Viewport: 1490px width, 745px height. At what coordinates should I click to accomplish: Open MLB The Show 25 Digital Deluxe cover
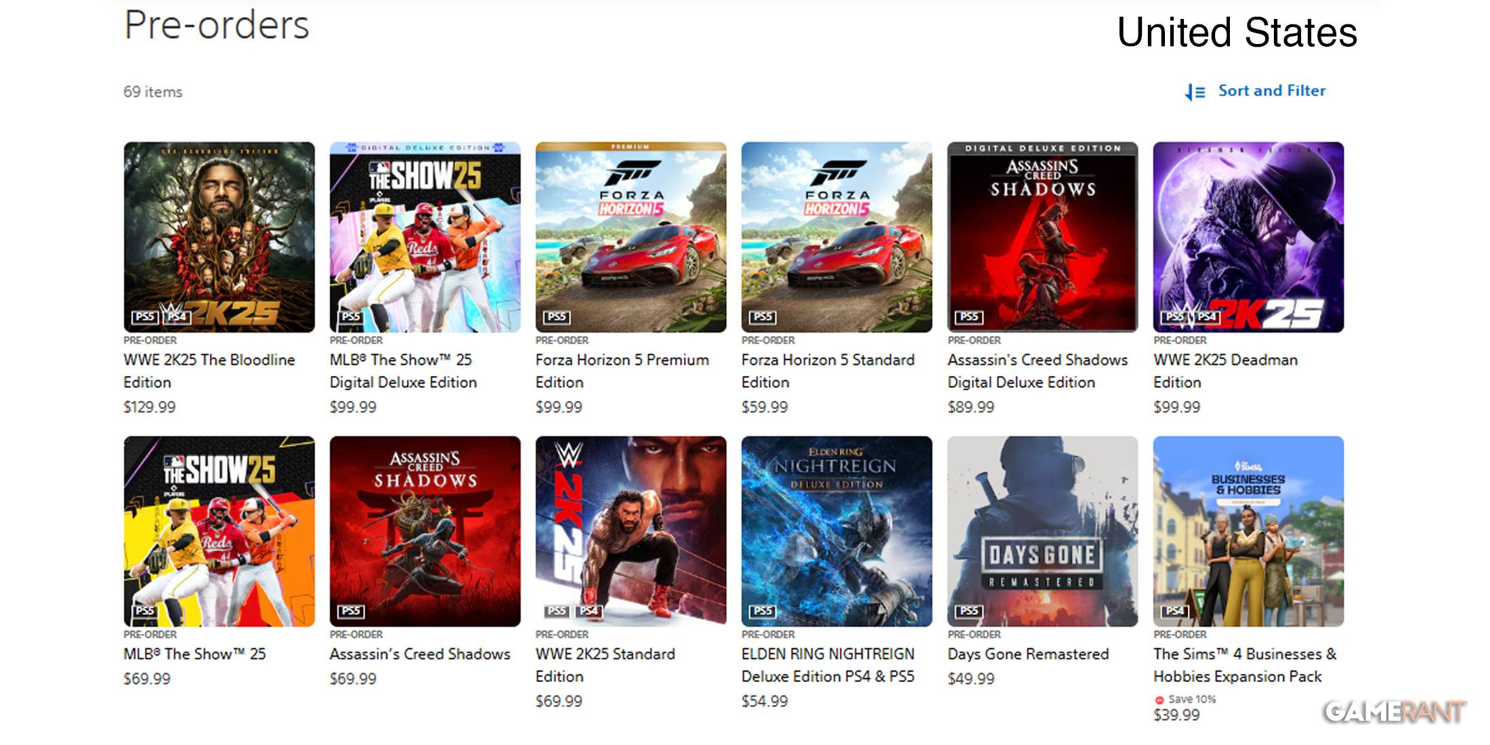click(x=425, y=237)
